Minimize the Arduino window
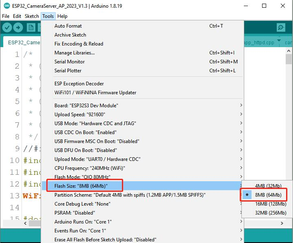Screen dimensions: 293x243 click(246, 6)
